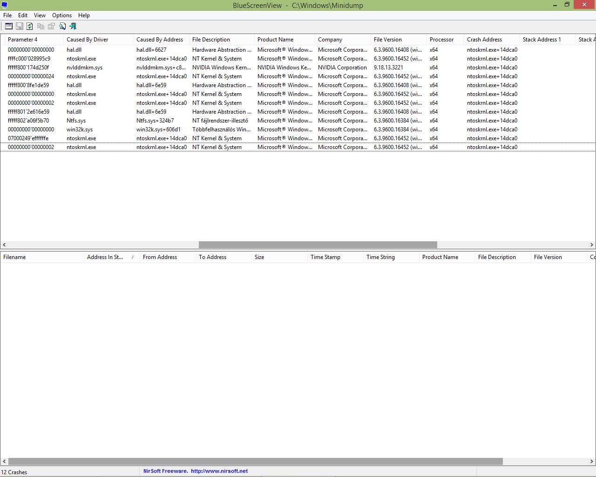The height and width of the screenshot is (477, 596).
Task: Click lower pane horizontal scrollbar thumb
Action: tap(256, 462)
